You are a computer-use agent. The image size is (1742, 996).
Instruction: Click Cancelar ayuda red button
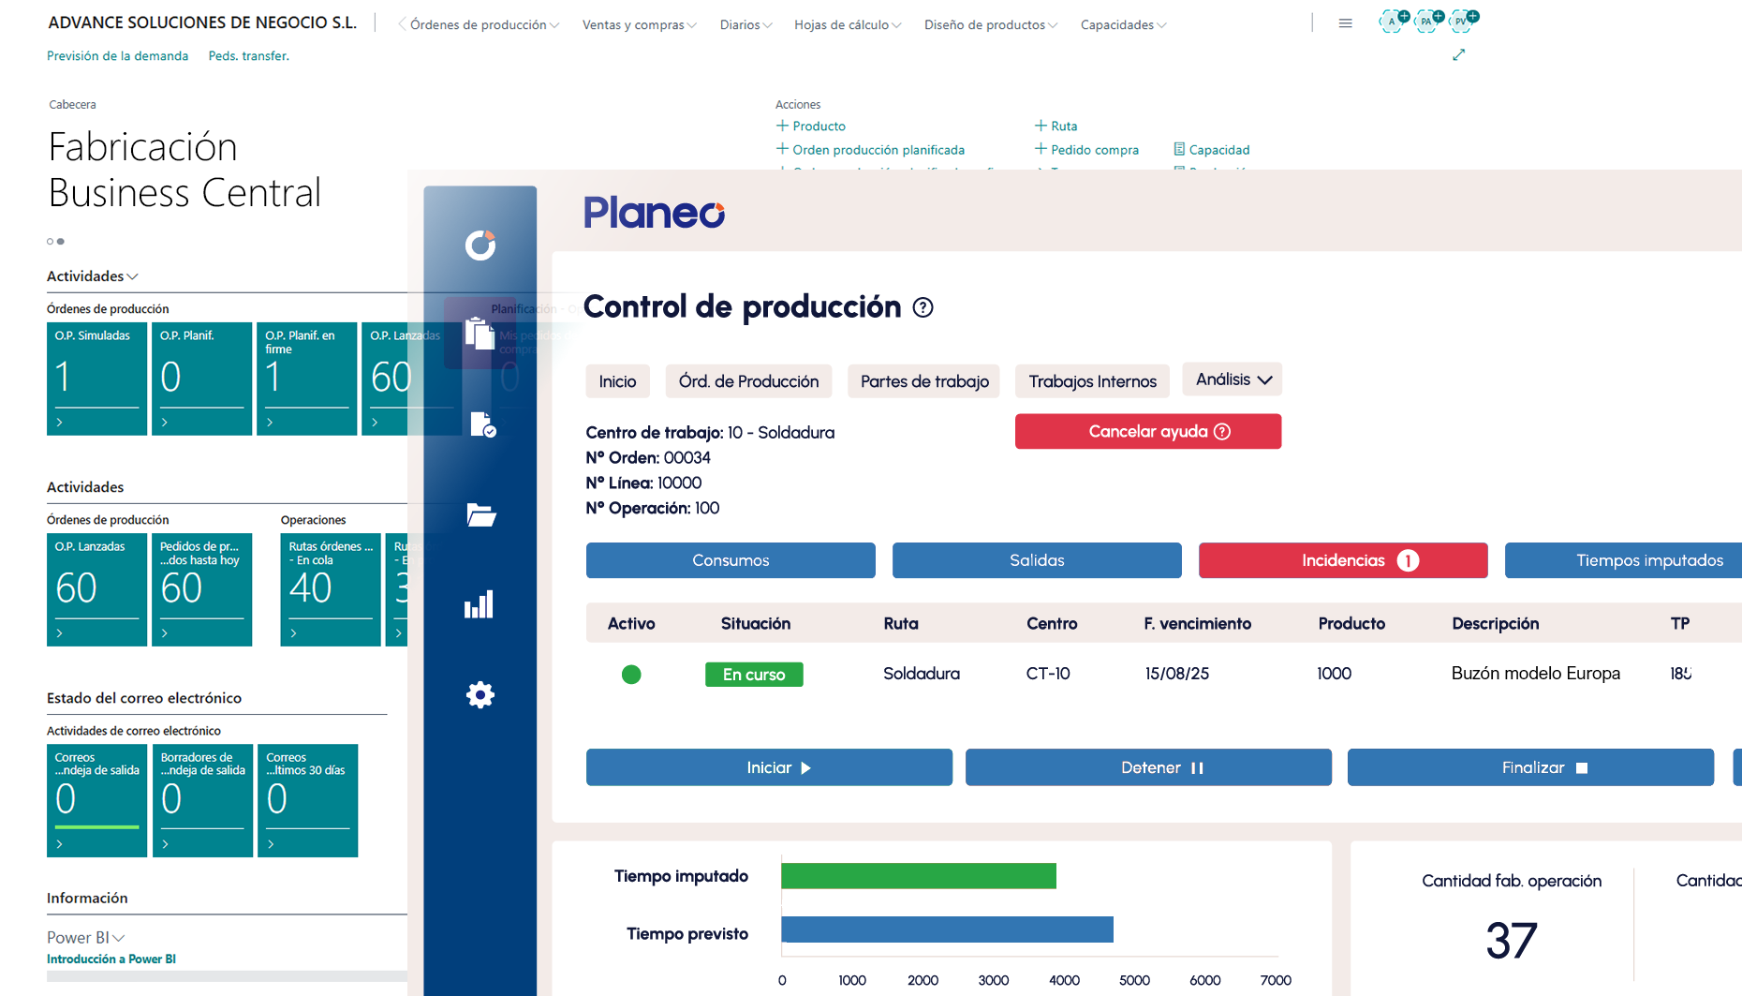click(1148, 431)
